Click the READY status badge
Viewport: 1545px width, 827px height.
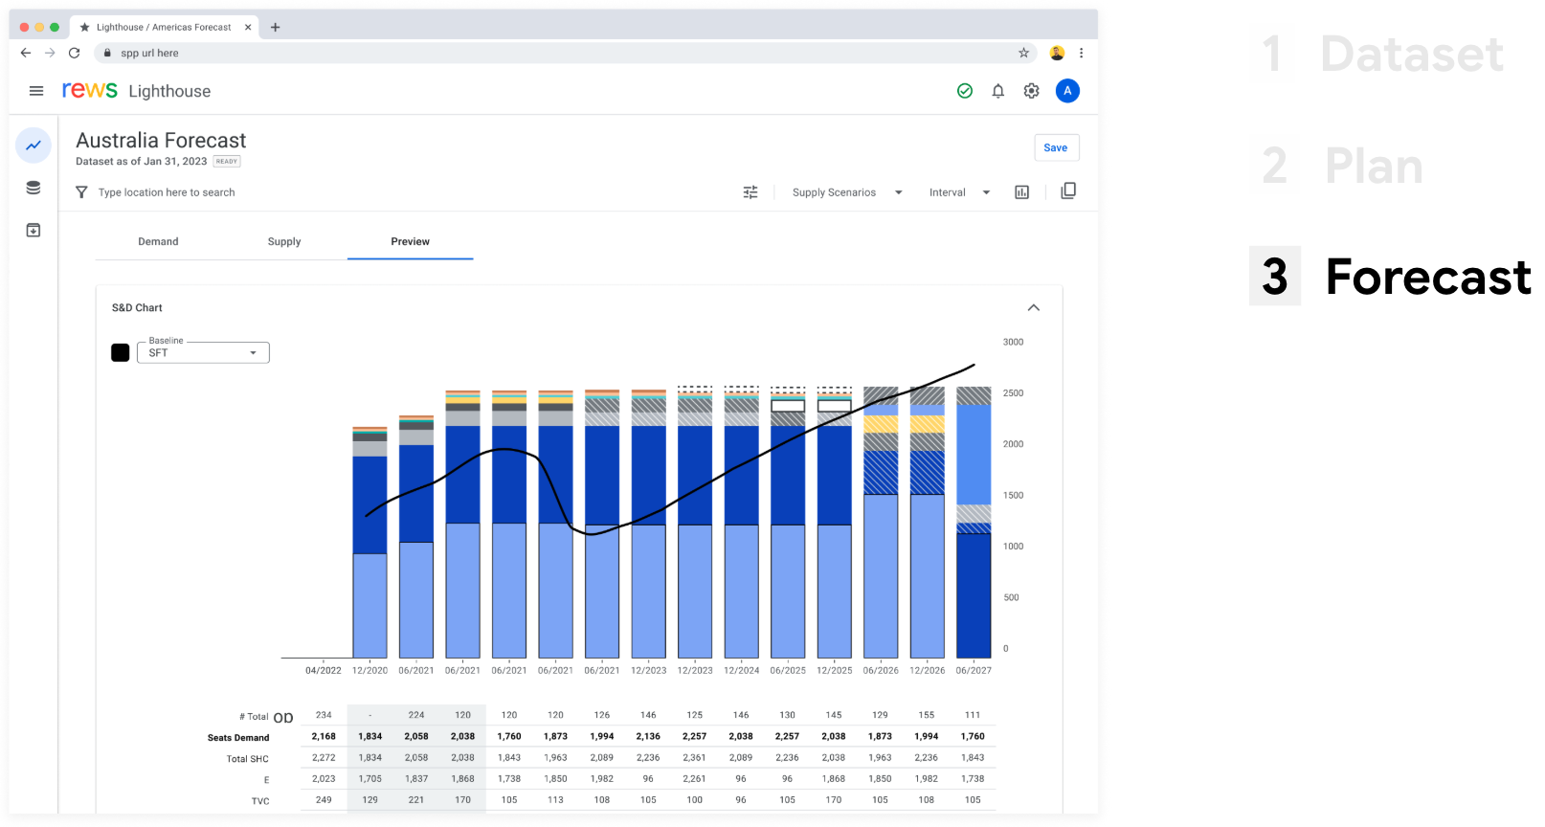coord(227,162)
